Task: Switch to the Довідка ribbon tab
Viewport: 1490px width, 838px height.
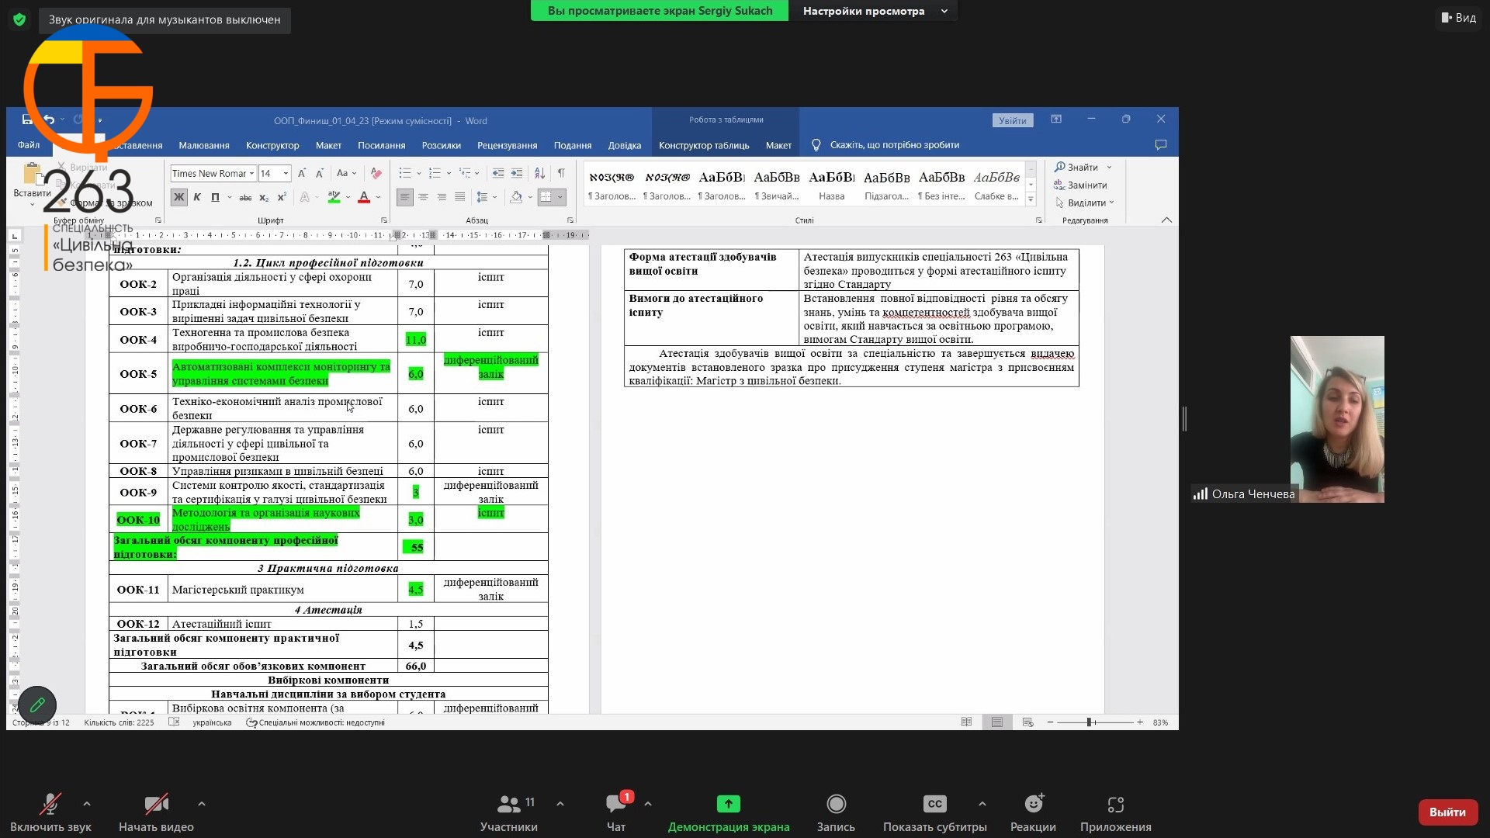Action: pyautogui.click(x=625, y=145)
